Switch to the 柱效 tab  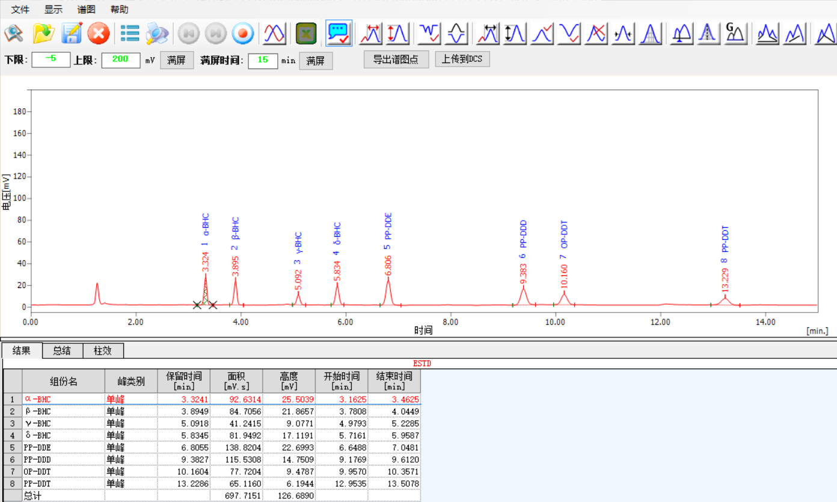coord(103,350)
